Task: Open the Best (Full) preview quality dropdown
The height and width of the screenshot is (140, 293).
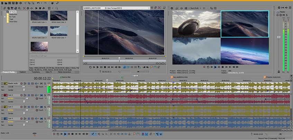Action: coord(194,8)
